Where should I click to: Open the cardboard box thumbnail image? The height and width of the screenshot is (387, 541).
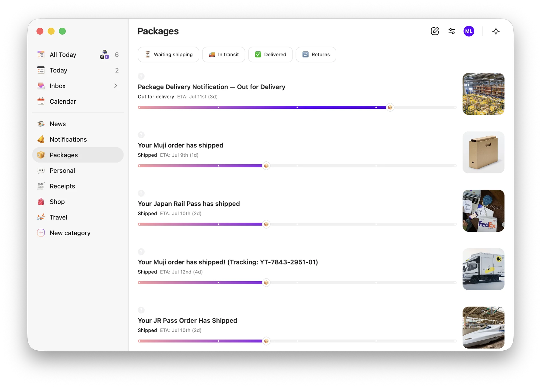tap(483, 152)
